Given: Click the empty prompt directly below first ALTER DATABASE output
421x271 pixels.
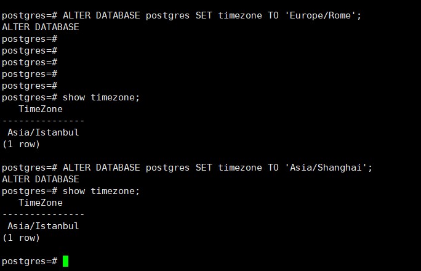Looking at the screenshot, I should [30, 39].
